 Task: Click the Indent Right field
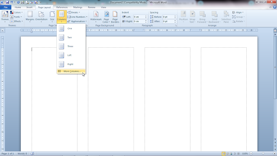point(139,21)
